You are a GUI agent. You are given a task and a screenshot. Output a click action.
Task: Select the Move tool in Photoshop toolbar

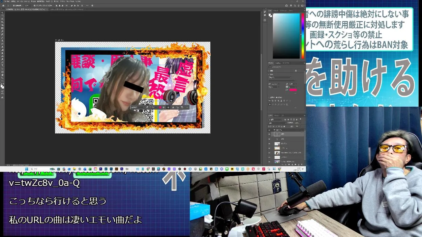click(x=2, y=13)
